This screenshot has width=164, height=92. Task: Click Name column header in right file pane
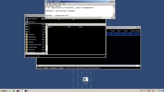[x=58, y=27]
